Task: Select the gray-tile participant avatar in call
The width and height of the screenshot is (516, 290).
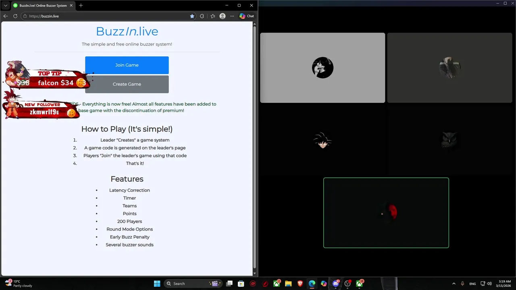Action: point(322,68)
